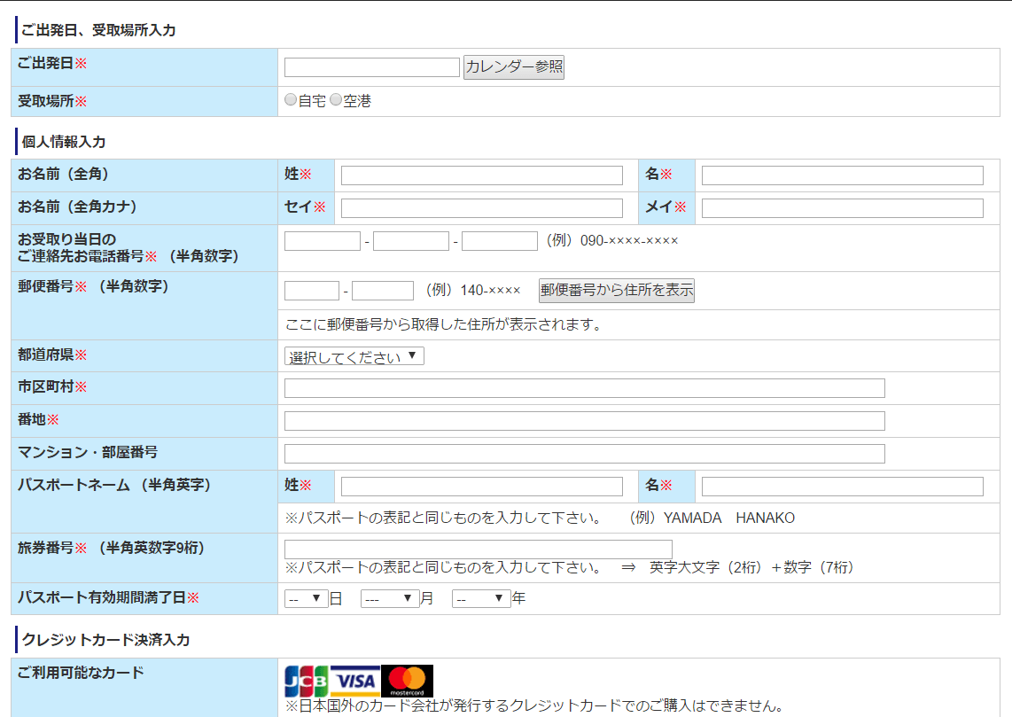Screen dimensions: 1012x717
Task: Open passport expiry month dropdown
Action: tap(390, 599)
